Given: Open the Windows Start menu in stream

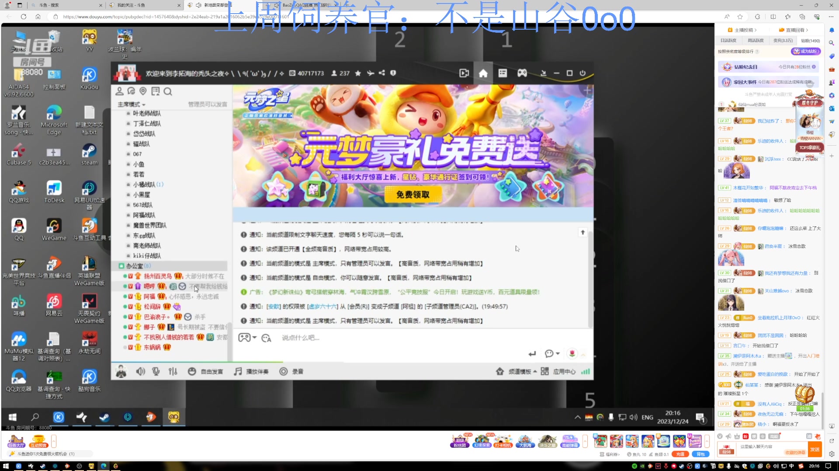Looking at the screenshot, I should pyautogui.click(x=13, y=417).
